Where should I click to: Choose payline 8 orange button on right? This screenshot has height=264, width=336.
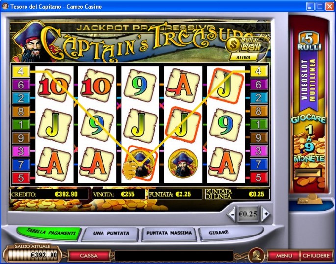[259, 112]
